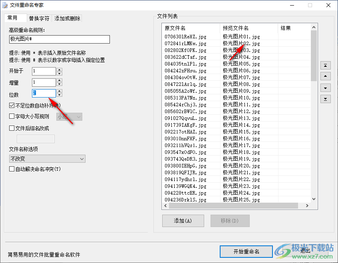
Task: Click preview name 极光图片25.jpg
Action: 241,199
